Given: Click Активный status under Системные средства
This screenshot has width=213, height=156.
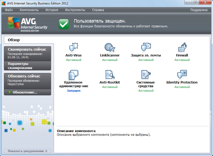Looking at the screenshot, I should [146, 91].
